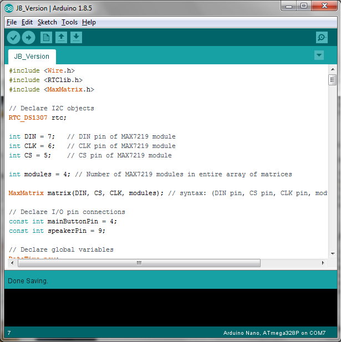The width and height of the screenshot is (341, 342).
Task: Save the sketch with the down-arrow icon
Action: pos(76,38)
